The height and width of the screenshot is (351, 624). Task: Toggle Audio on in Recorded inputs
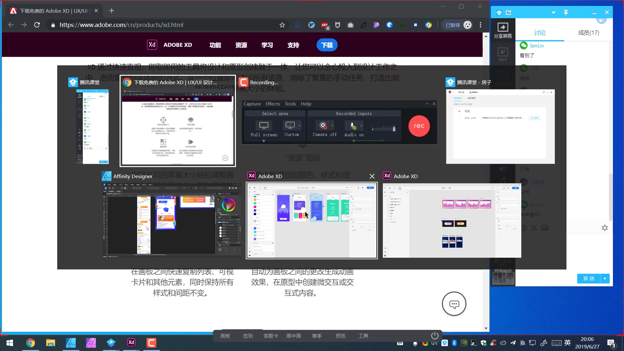click(x=353, y=125)
